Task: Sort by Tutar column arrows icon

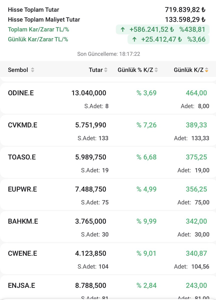Action: point(106,70)
